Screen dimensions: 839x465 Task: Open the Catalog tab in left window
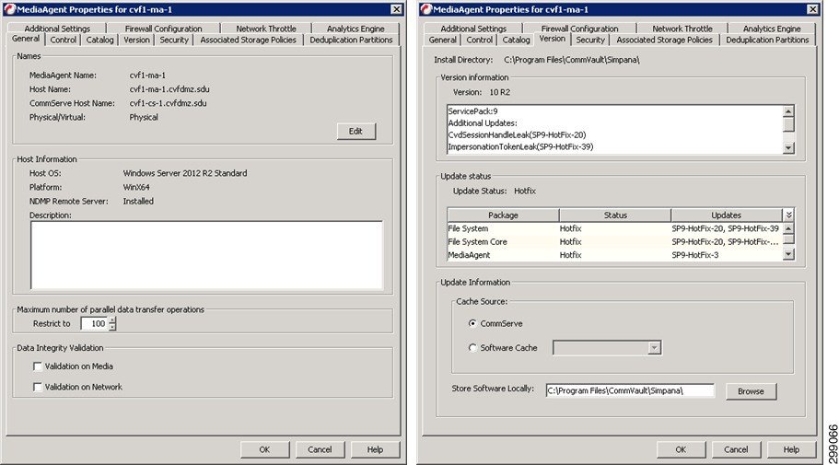coord(100,41)
